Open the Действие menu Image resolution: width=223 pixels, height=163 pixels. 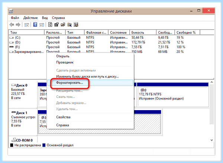point(30,18)
